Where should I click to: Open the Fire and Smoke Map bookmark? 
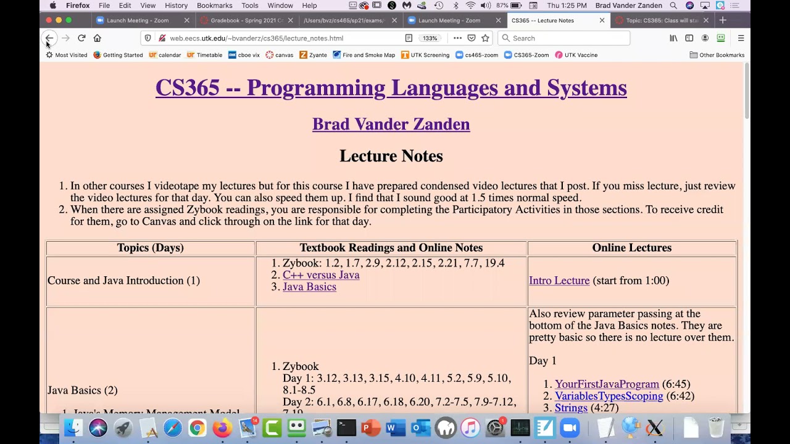[364, 55]
